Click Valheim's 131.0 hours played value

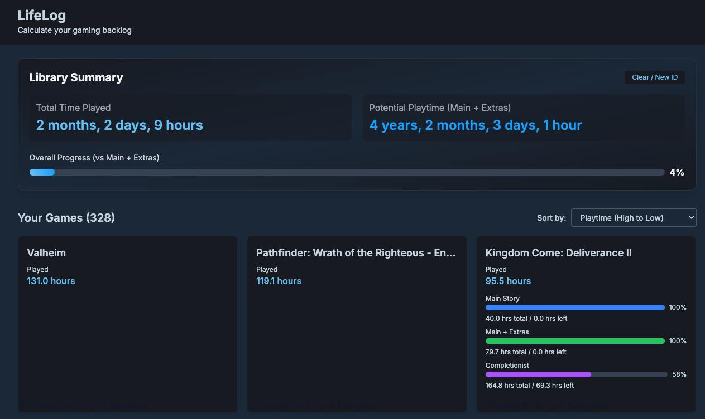51,281
